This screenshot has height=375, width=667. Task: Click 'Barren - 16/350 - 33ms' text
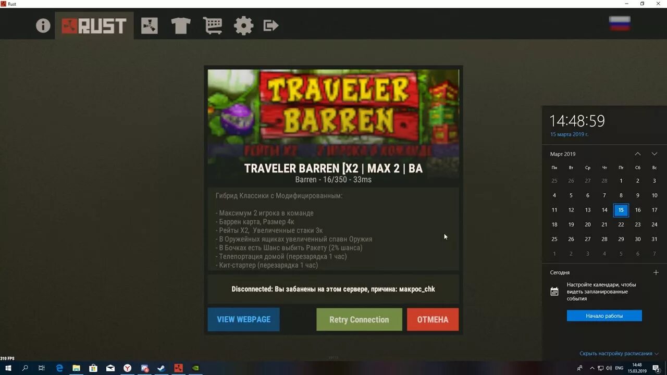point(333,180)
